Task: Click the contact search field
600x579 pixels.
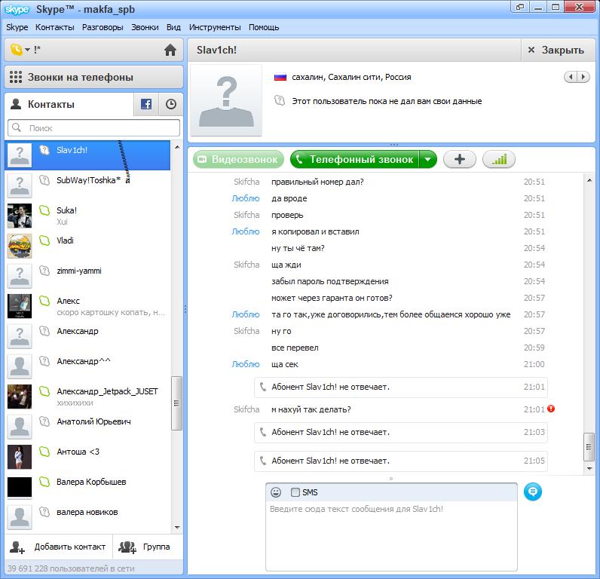Action: point(94,128)
